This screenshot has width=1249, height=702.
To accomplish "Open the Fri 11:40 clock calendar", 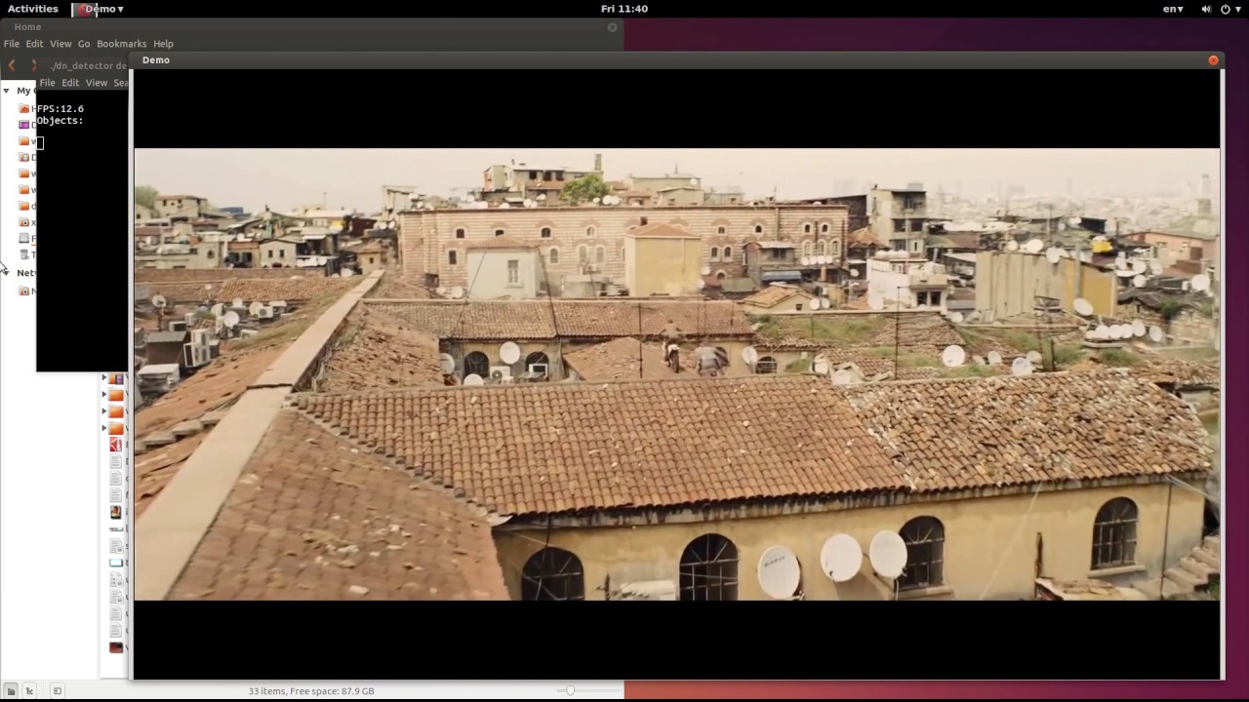I will 624,9.
